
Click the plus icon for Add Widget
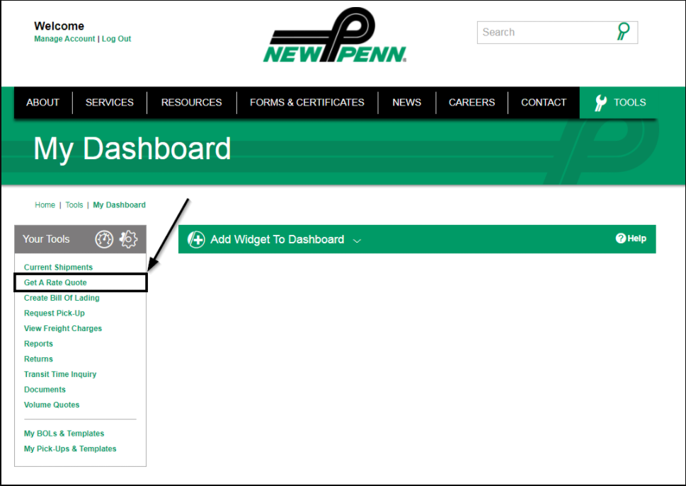pyautogui.click(x=196, y=240)
